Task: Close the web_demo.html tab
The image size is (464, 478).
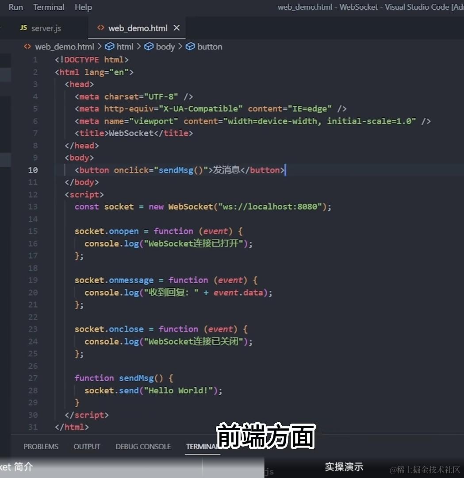Action: (x=176, y=28)
